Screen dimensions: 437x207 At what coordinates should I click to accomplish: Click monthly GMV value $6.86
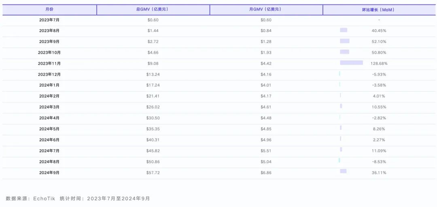[x=266, y=173]
